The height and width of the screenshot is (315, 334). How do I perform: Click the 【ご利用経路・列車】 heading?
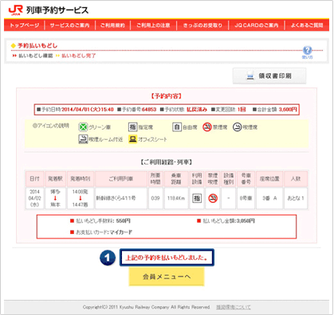click(x=167, y=162)
